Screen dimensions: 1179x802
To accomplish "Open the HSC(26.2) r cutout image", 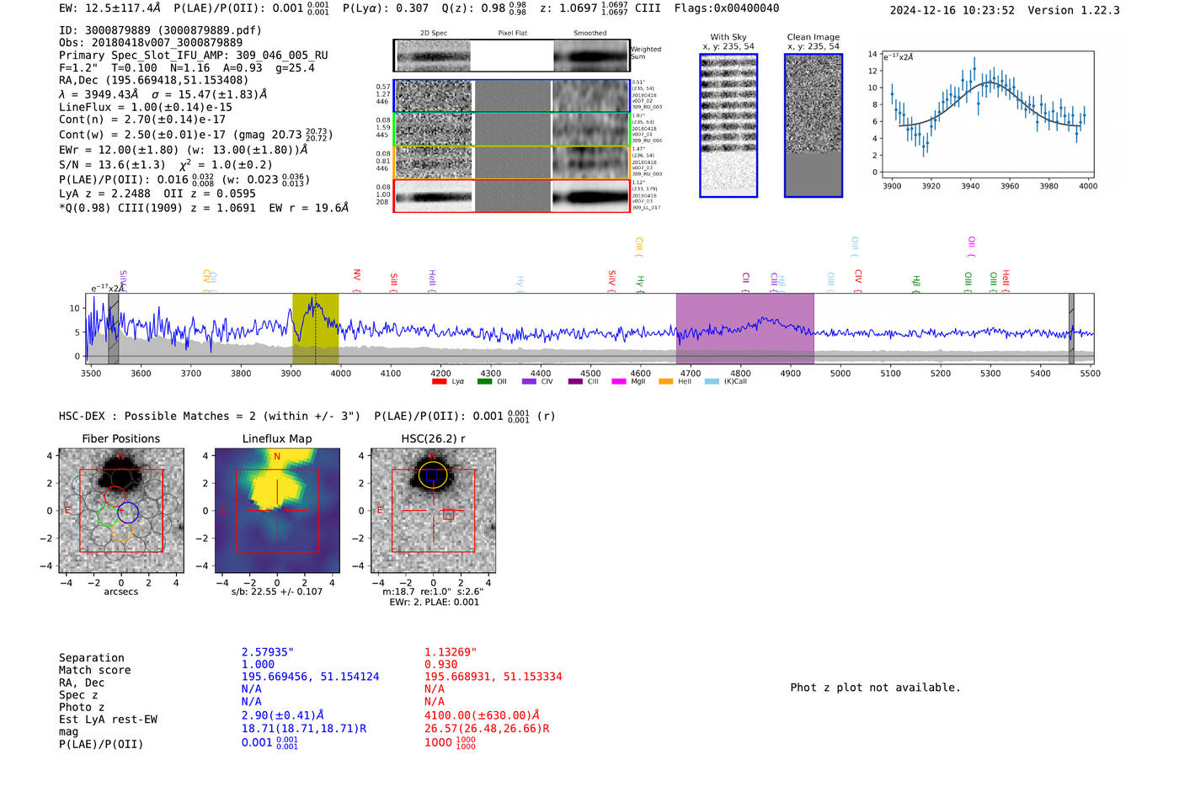I will pyautogui.click(x=433, y=511).
